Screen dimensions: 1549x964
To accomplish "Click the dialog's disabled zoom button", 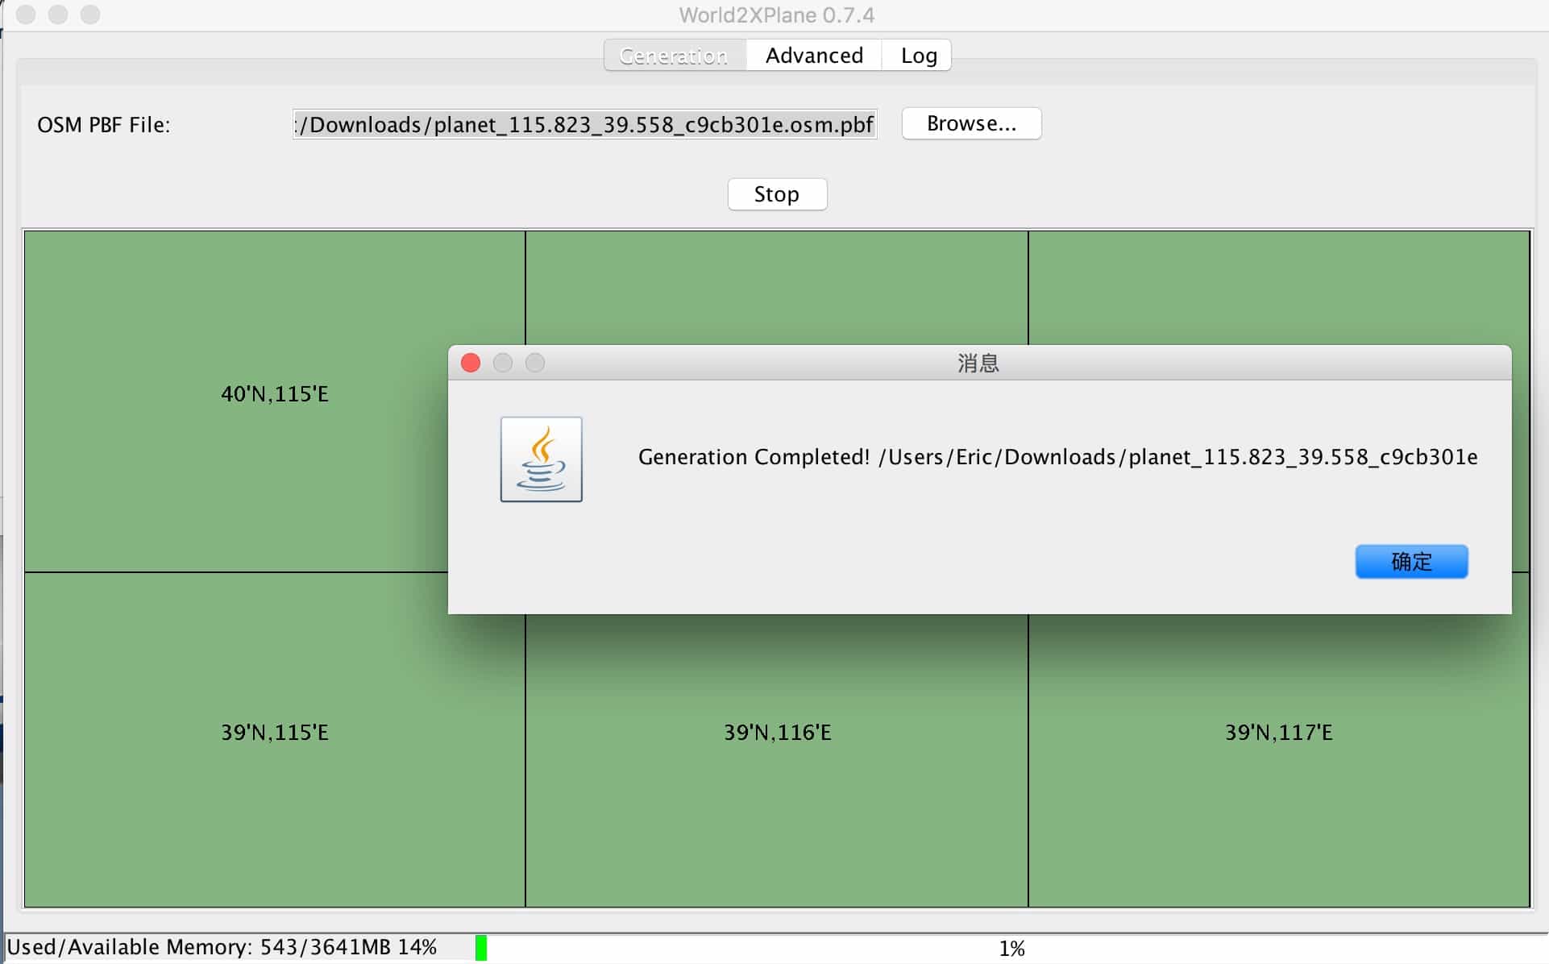I will tap(535, 363).
